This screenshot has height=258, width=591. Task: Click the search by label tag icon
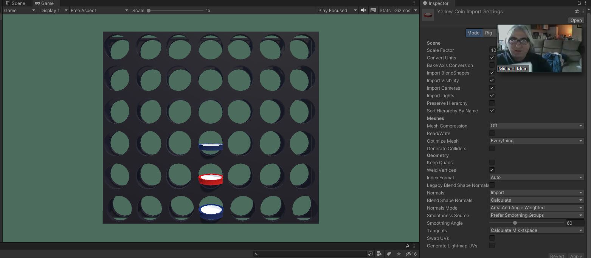click(x=389, y=254)
